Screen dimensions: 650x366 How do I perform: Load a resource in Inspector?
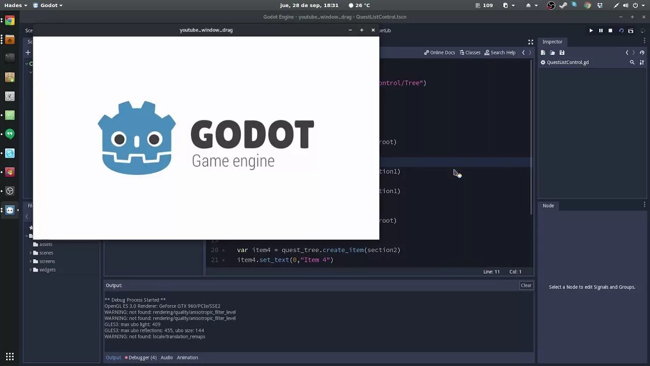point(552,52)
